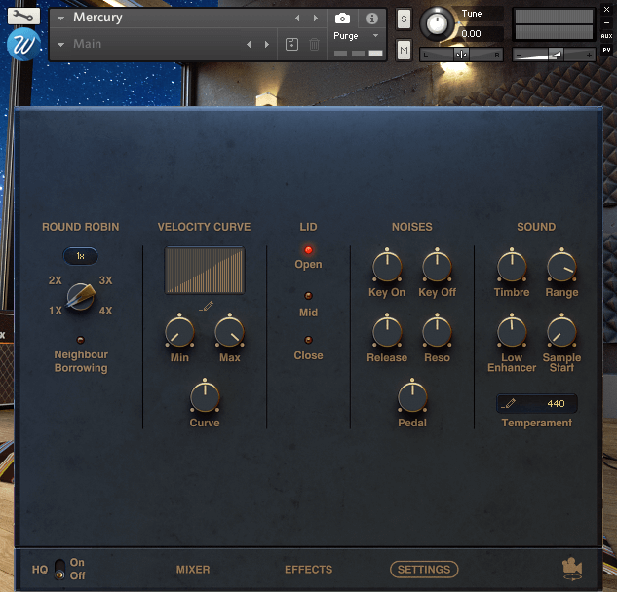Open the wrench instrument edit mode
Viewport: 617px width, 592px height.
[x=23, y=17]
